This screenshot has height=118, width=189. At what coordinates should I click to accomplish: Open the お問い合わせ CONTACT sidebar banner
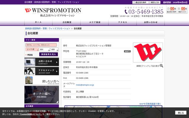point(42,62)
